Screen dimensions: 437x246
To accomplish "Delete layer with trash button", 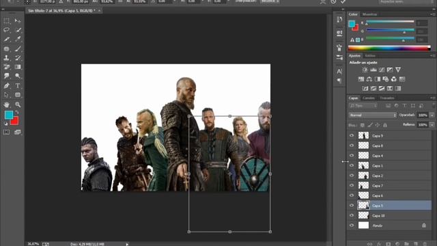I will pyautogui.click(x=425, y=244).
